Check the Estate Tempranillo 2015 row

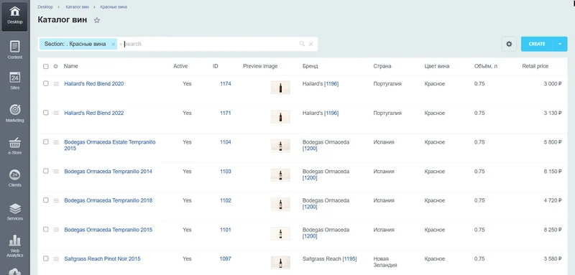[x=46, y=141]
